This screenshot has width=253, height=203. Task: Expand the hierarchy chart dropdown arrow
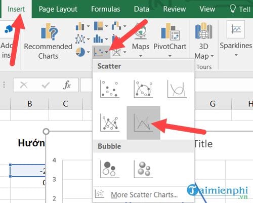click(x=107, y=26)
